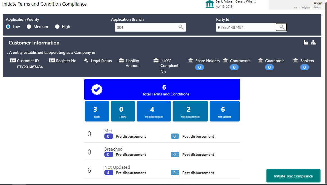
Task: Select Low application priority
Action: tap(8, 27)
